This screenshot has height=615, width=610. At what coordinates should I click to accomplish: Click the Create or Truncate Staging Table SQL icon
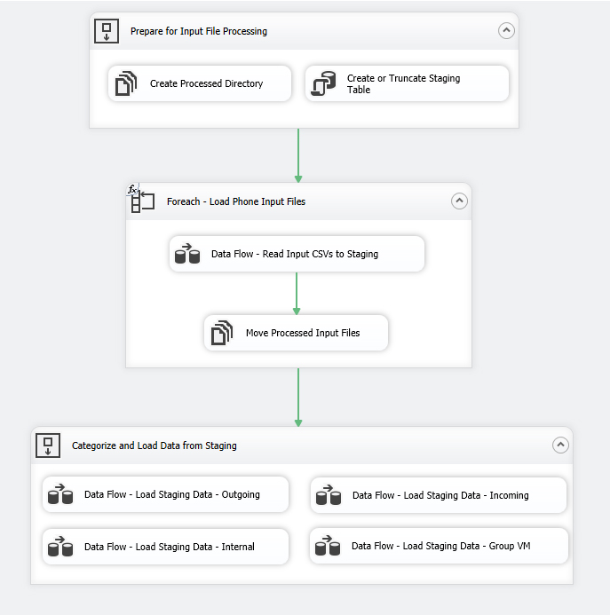(324, 84)
